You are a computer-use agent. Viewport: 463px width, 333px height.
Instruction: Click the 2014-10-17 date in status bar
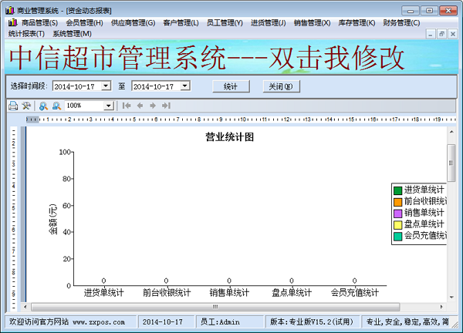click(163, 322)
